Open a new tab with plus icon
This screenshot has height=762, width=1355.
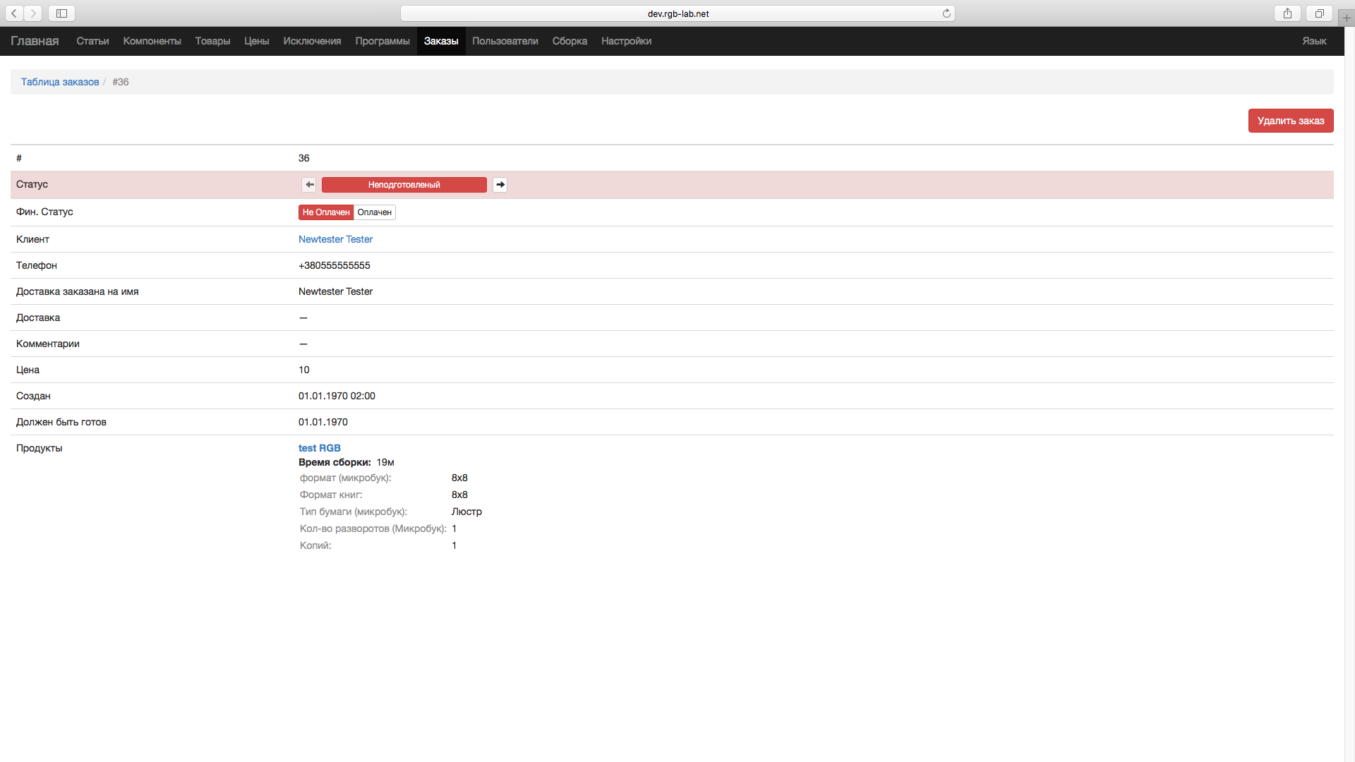[x=1347, y=18]
